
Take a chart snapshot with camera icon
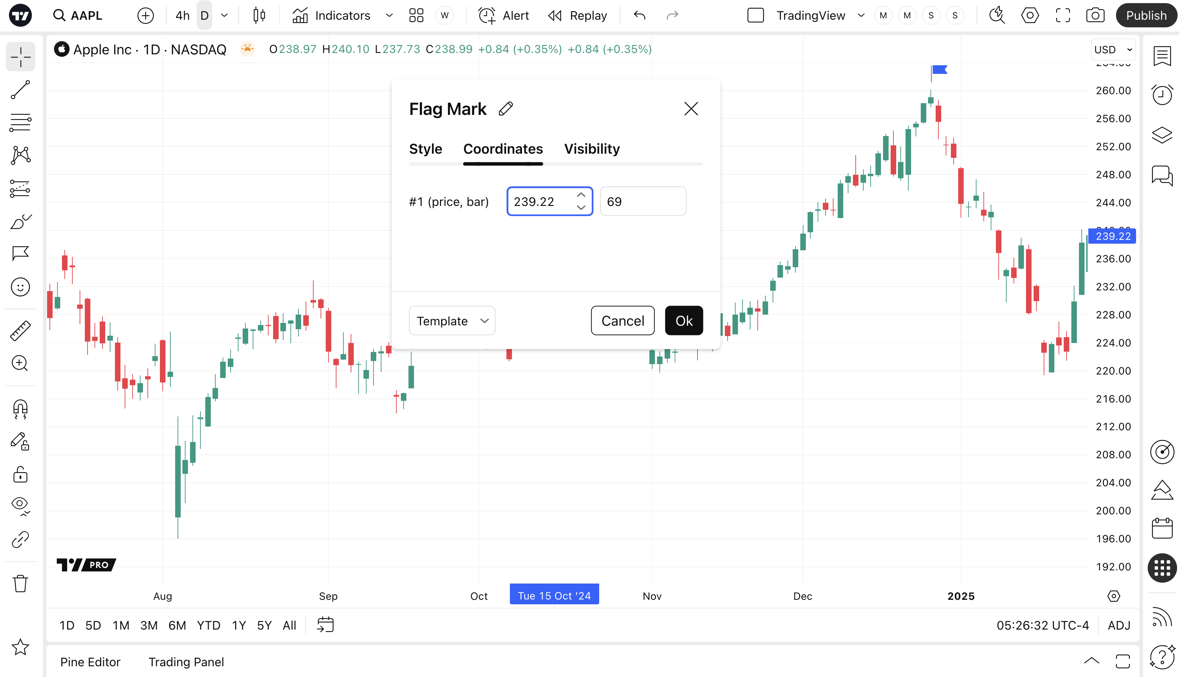click(1095, 15)
